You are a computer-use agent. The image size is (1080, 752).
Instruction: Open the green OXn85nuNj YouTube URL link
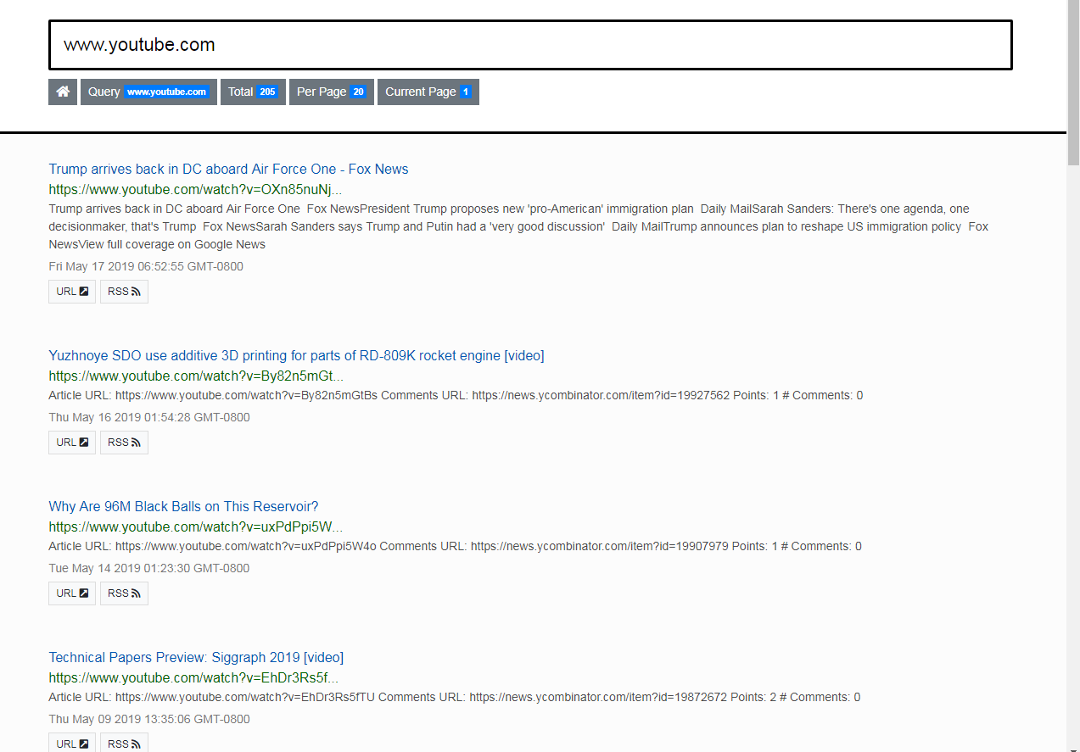coord(195,189)
